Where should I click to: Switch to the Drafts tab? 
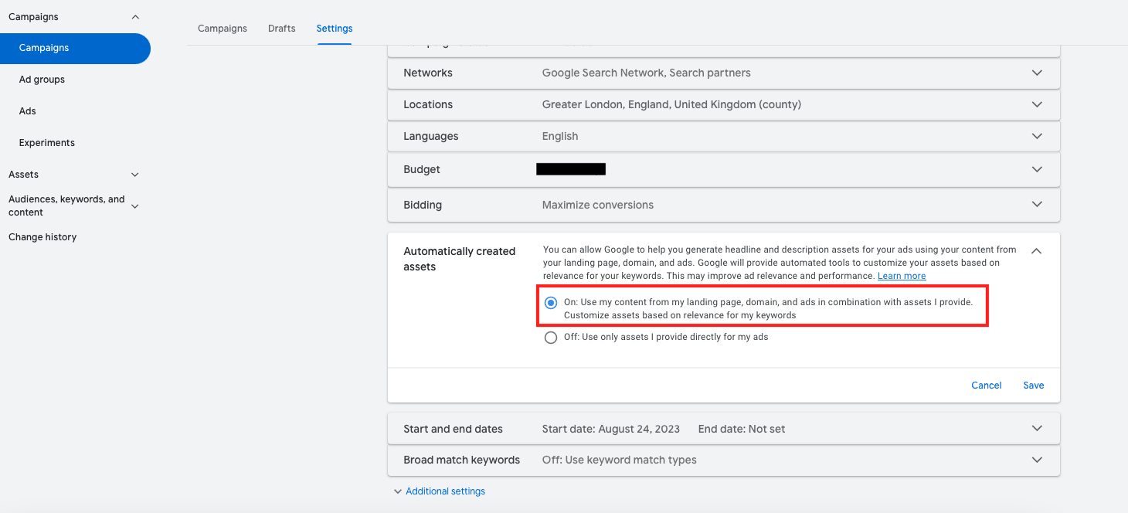281,29
